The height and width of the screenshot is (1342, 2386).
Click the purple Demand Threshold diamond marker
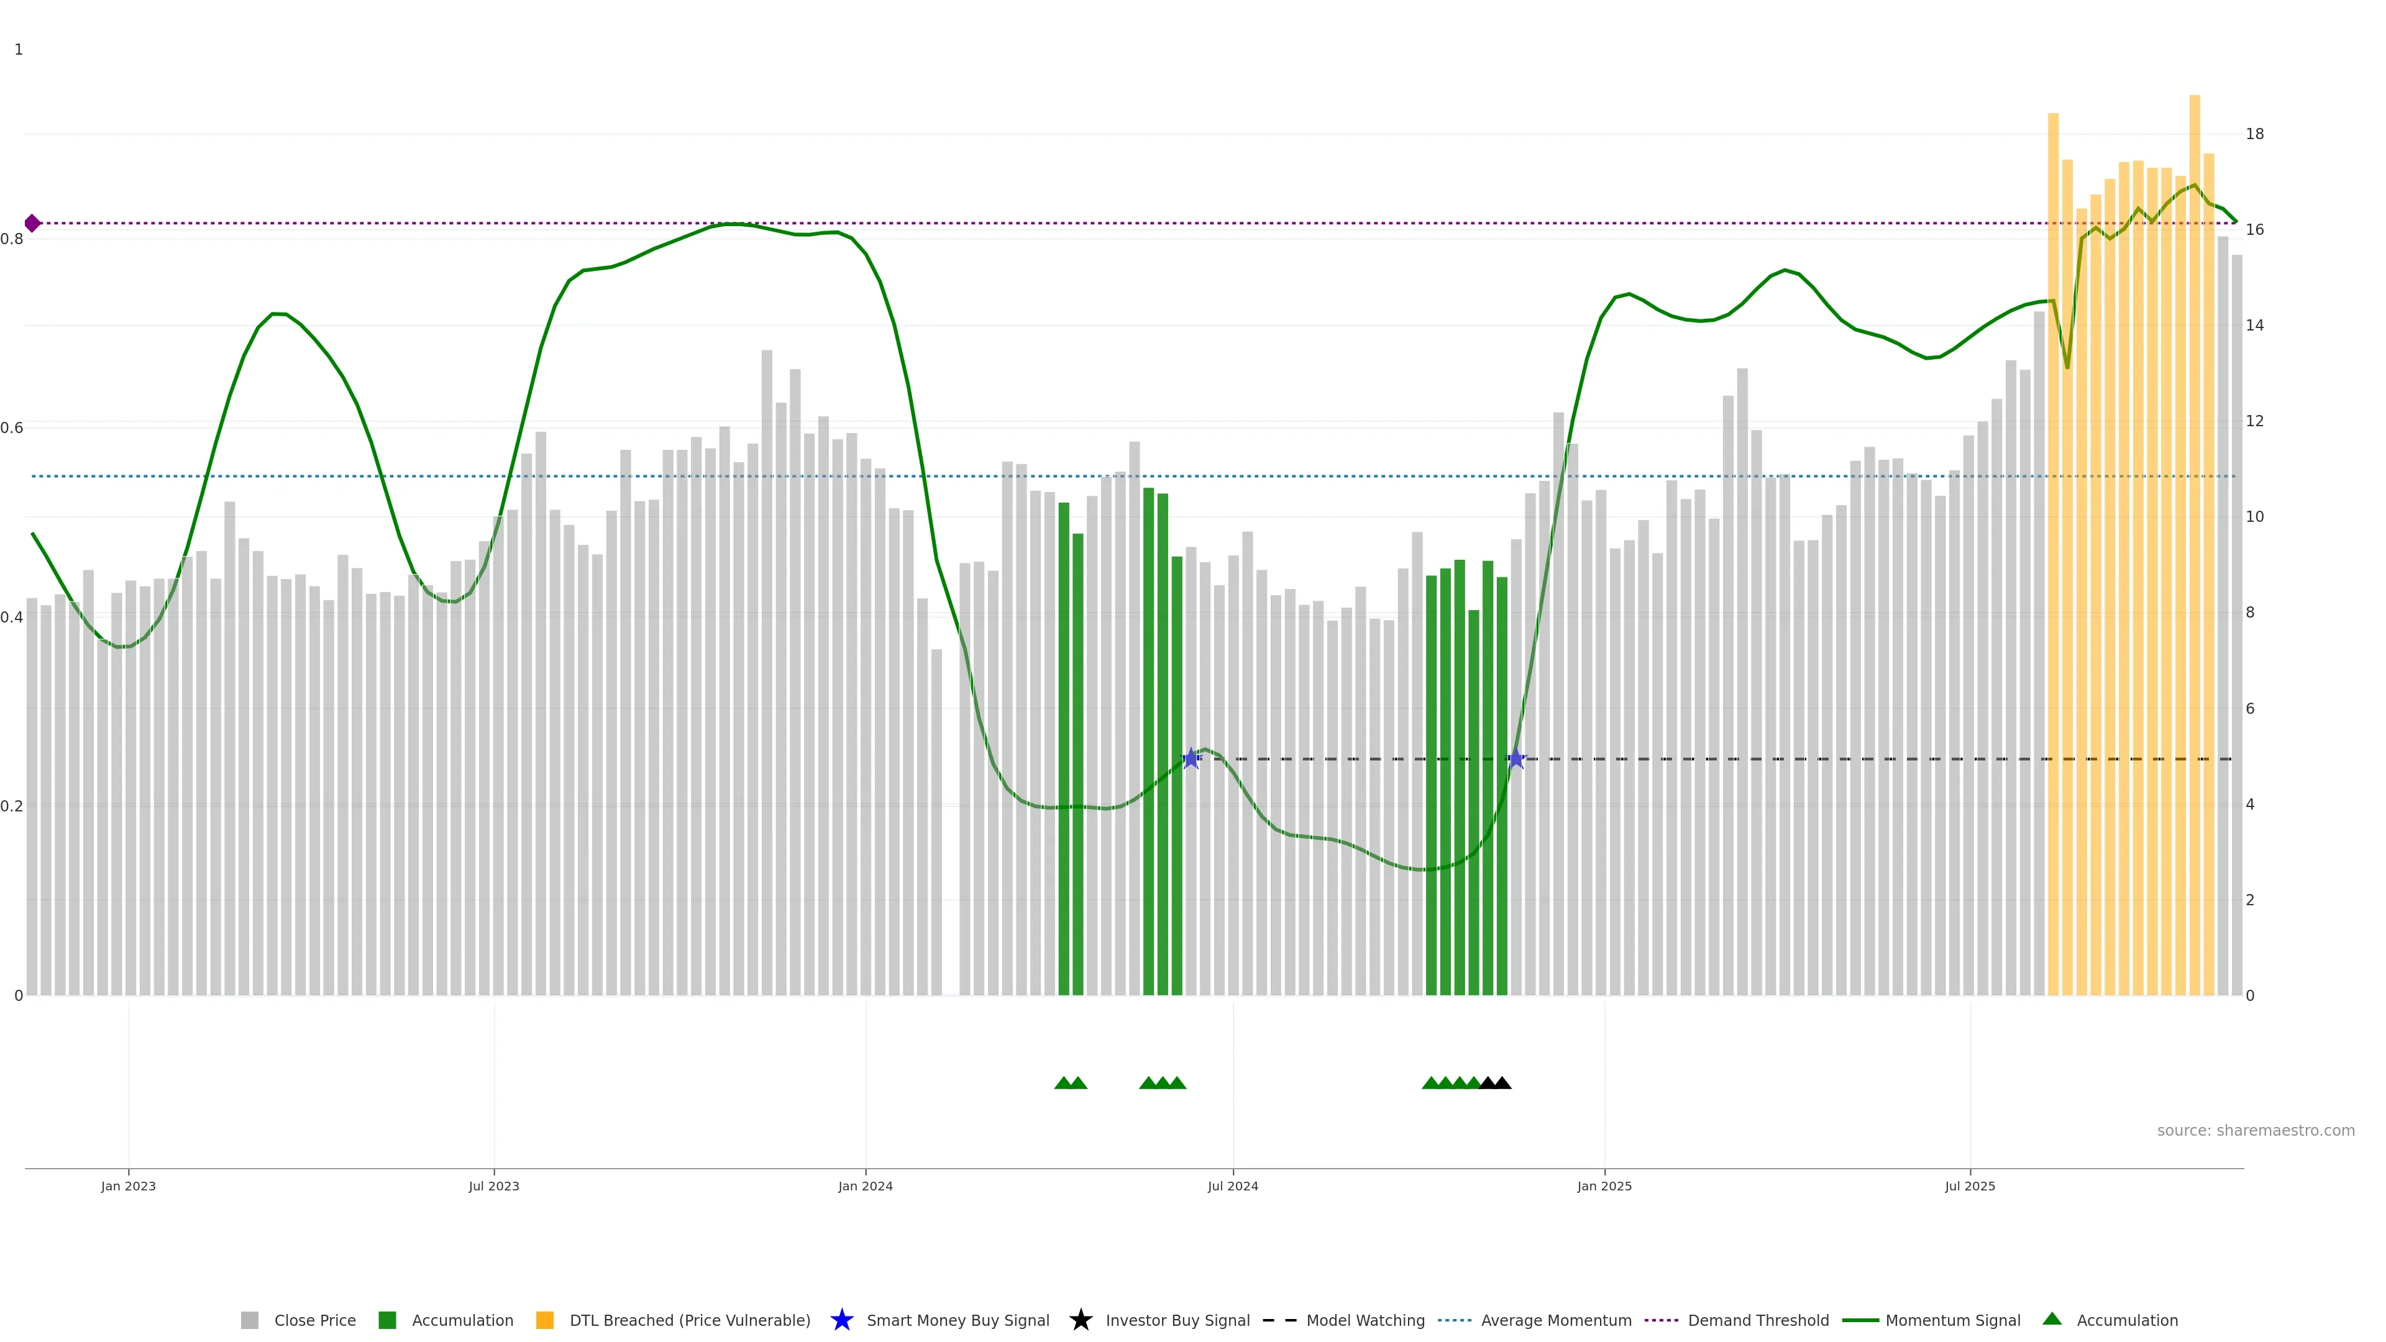[32, 223]
